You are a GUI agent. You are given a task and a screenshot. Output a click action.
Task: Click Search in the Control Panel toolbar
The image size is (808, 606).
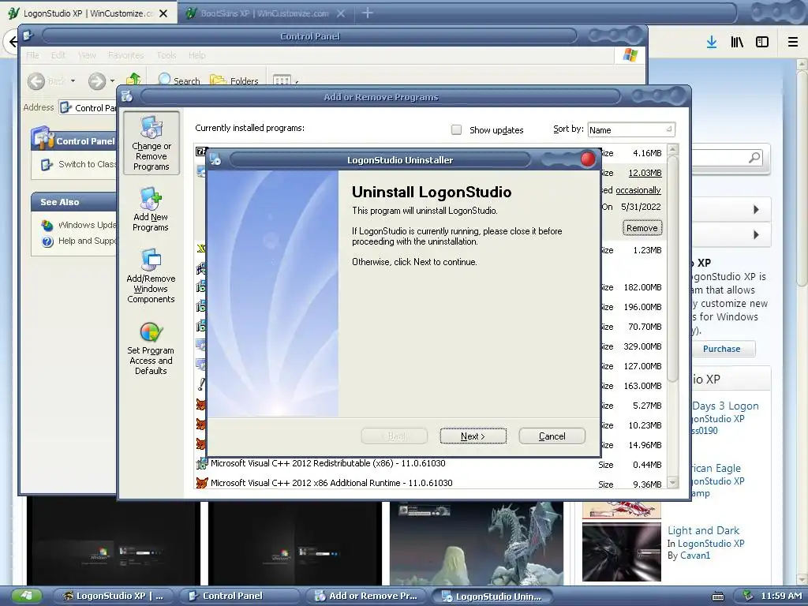pos(179,80)
